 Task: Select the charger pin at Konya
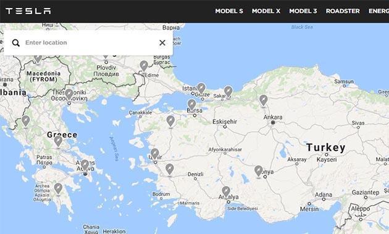click(259, 171)
